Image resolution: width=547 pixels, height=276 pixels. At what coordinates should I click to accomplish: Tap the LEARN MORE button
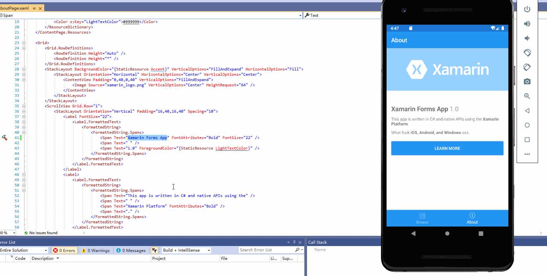(x=447, y=148)
